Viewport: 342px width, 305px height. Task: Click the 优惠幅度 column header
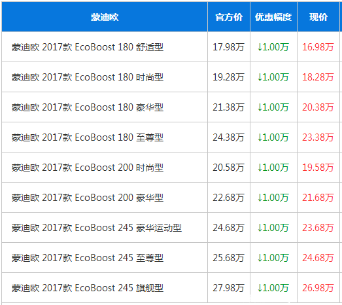(273, 17)
